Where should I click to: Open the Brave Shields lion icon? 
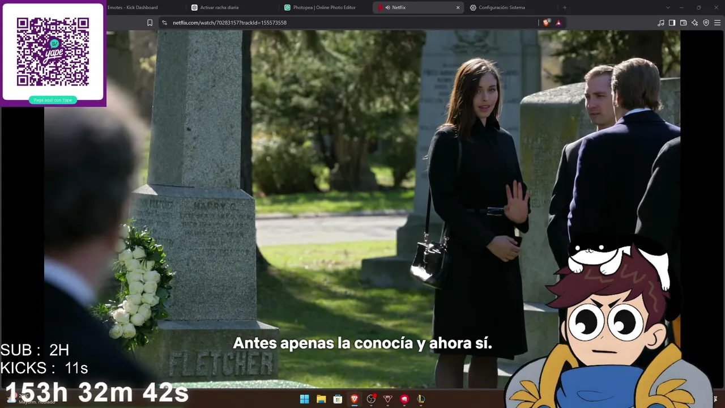point(546,23)
